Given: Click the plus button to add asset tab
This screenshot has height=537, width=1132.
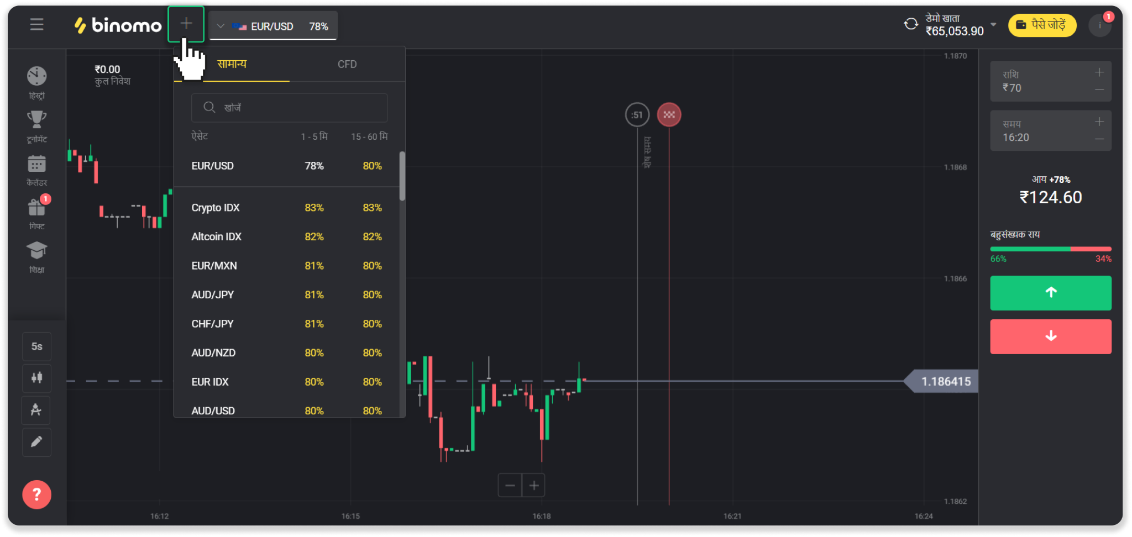Looking at the screenshot, I should pos(186,24).
